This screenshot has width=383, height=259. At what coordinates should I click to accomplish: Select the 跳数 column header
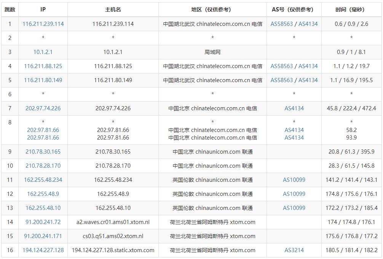coord(10,10)
